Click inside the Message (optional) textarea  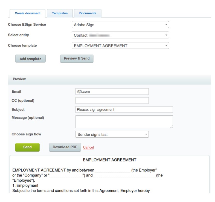click(x=124, y=121)
